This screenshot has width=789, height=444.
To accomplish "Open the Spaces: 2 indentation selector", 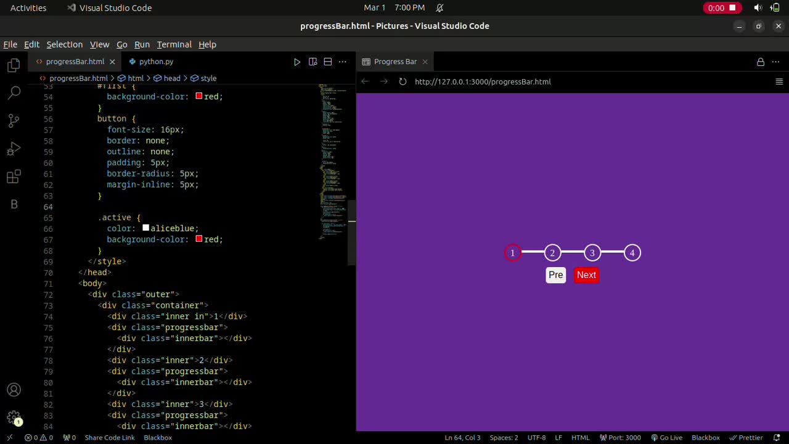I will click(504, 438).
